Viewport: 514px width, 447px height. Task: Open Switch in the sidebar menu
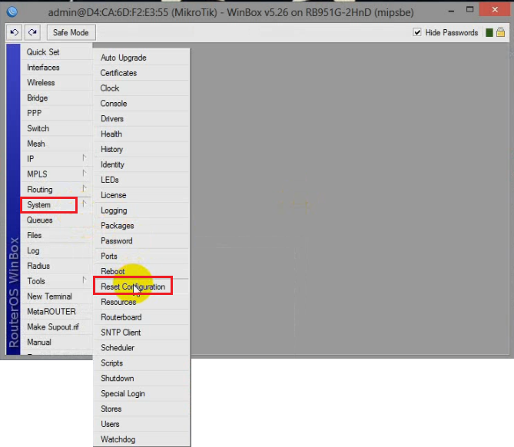pyautogui.click(x=38, y=128)
